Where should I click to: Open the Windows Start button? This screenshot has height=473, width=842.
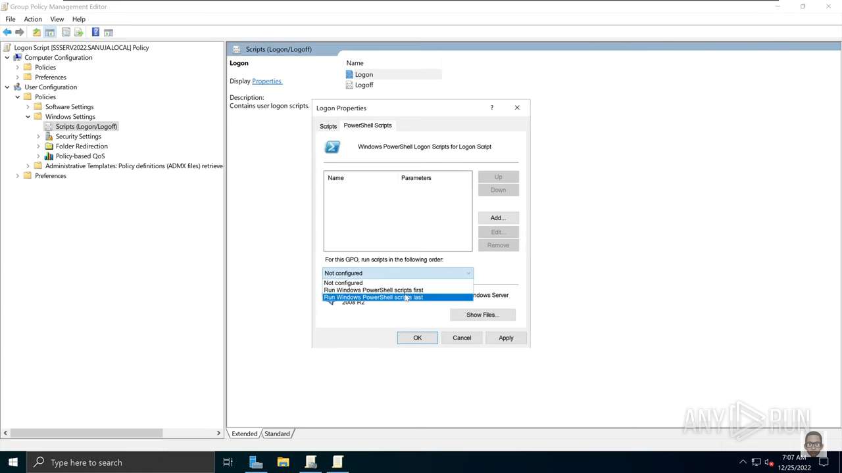tap(13, 462)
